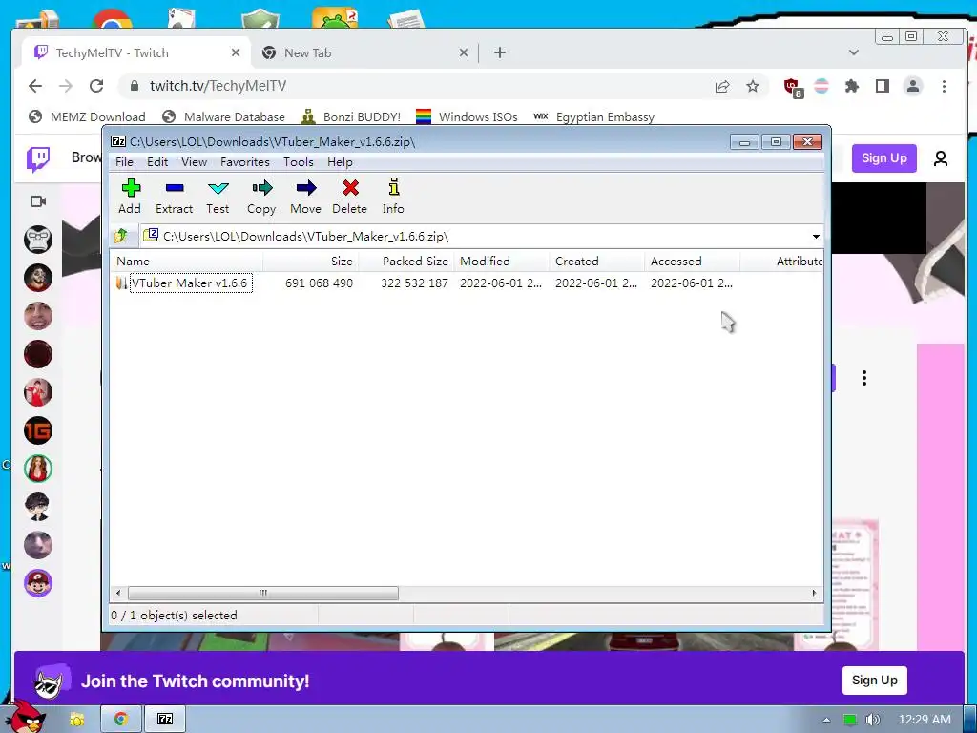Open the 1G channel avatar in sidebar

coord(38,430)
